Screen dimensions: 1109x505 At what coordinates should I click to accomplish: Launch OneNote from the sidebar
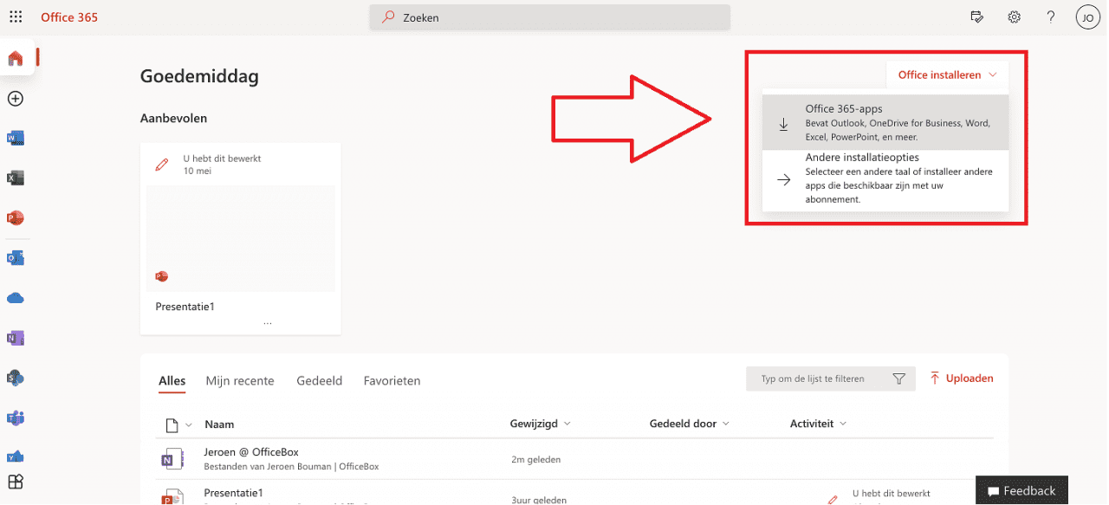16,338
